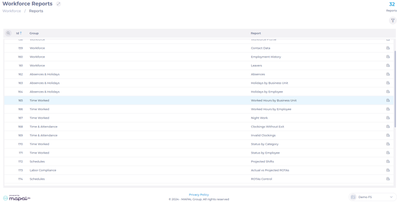Select Worked Hours by Employee text
397x202 pixels.
(x=271, y=109)
